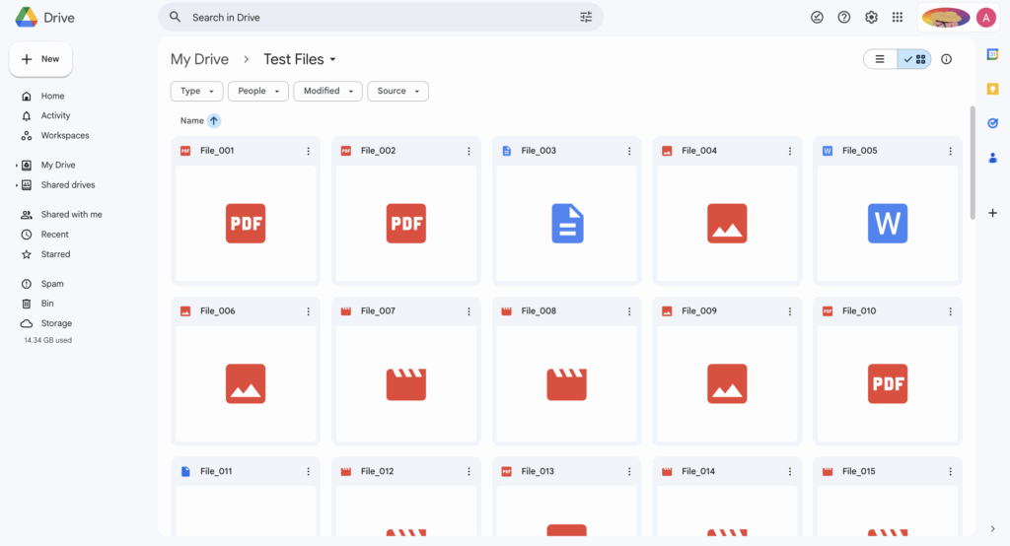1010x546 pixels.
Task: Switch to list layout view
Action: click(x=881, y=59)
